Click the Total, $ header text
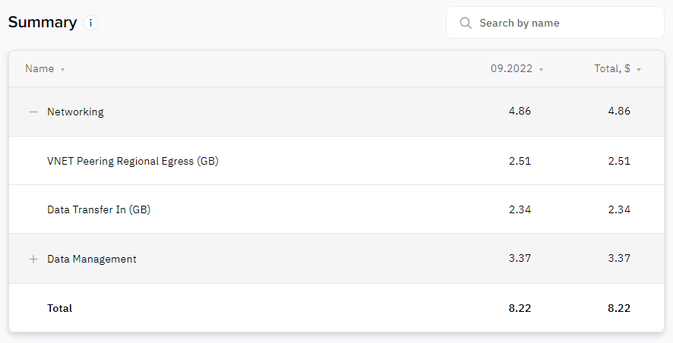 tap(612, 68)
